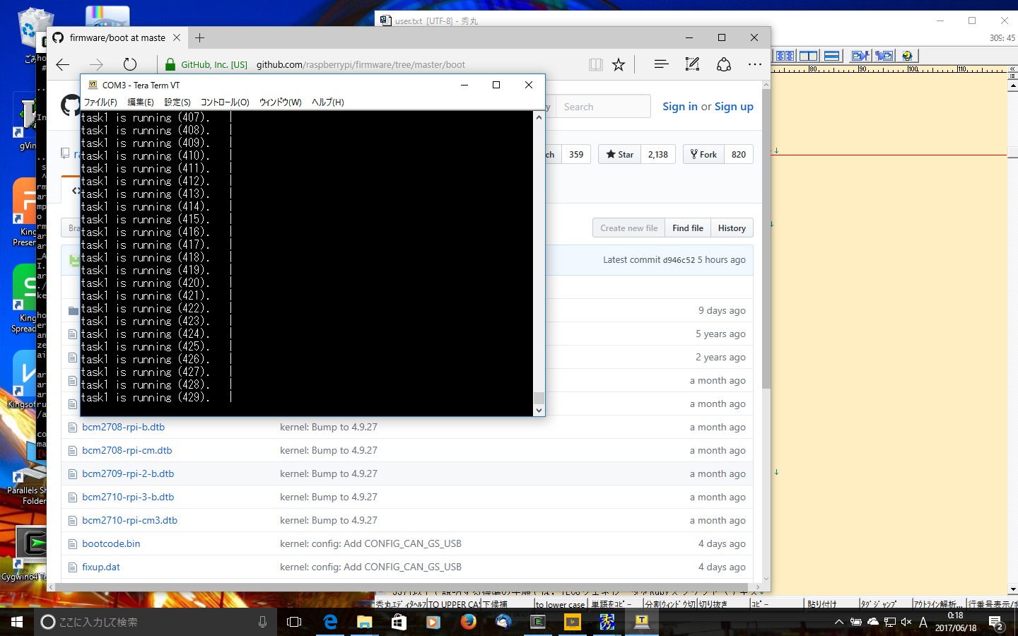Open latest commit d946c52

pos(679,260)
